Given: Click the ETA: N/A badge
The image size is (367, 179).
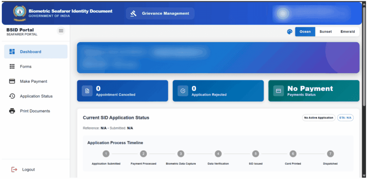Looking at the screenshot, I should point(345,118).
